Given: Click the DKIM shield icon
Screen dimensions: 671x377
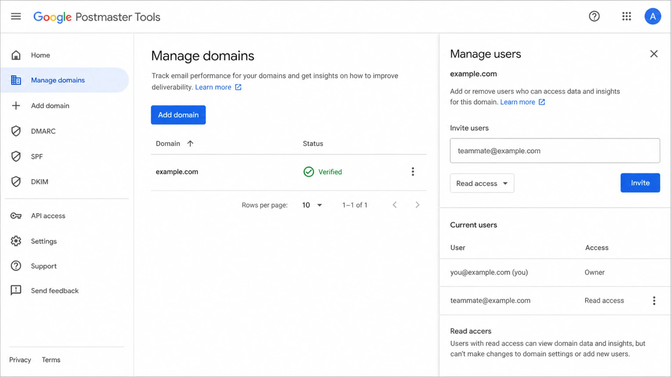Looking at the screenshot, I should pos(16,182).
